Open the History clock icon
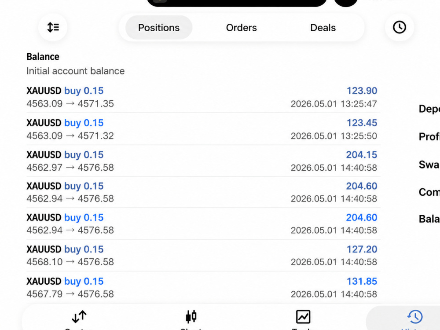The width and height of the screenshot is (440, 330). tap(414, 317)
